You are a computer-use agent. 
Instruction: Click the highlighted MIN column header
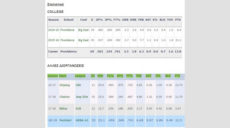[100, 76]
